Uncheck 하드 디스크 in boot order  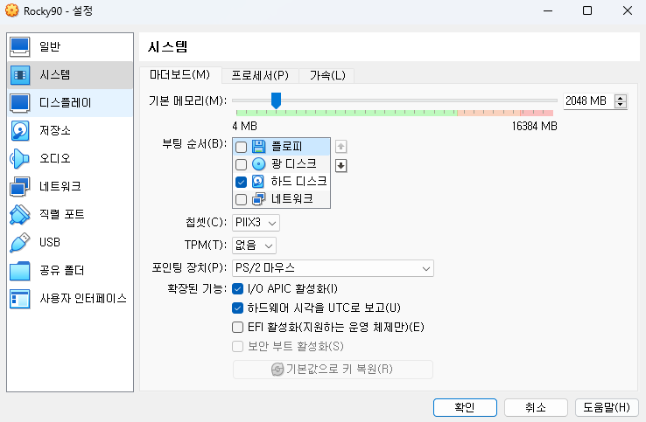[x=242, y=182]
